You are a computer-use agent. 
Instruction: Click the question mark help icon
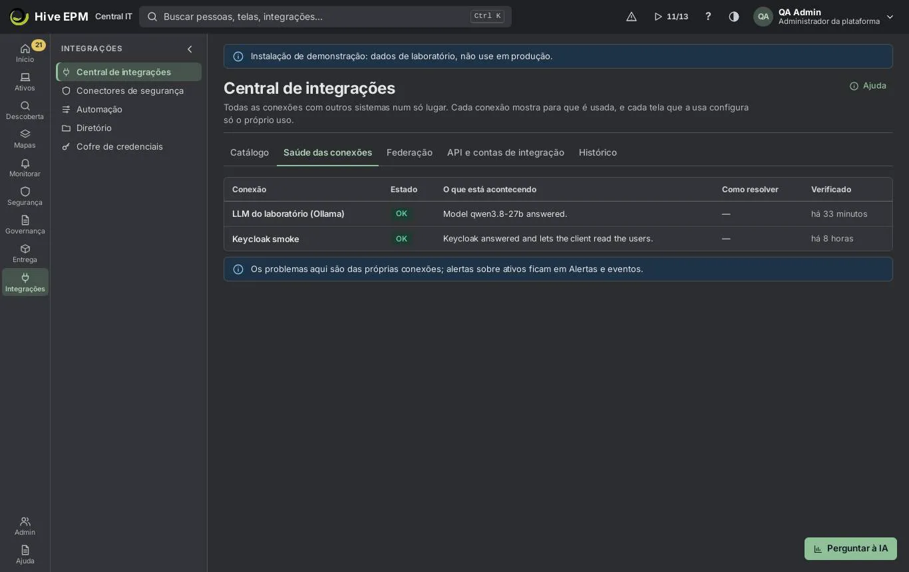click(x=708, y=17)
